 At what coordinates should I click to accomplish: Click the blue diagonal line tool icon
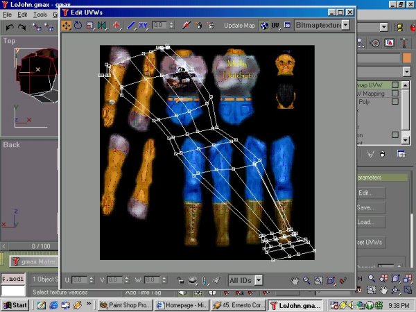pyautogui.click(x=131, y=26)
